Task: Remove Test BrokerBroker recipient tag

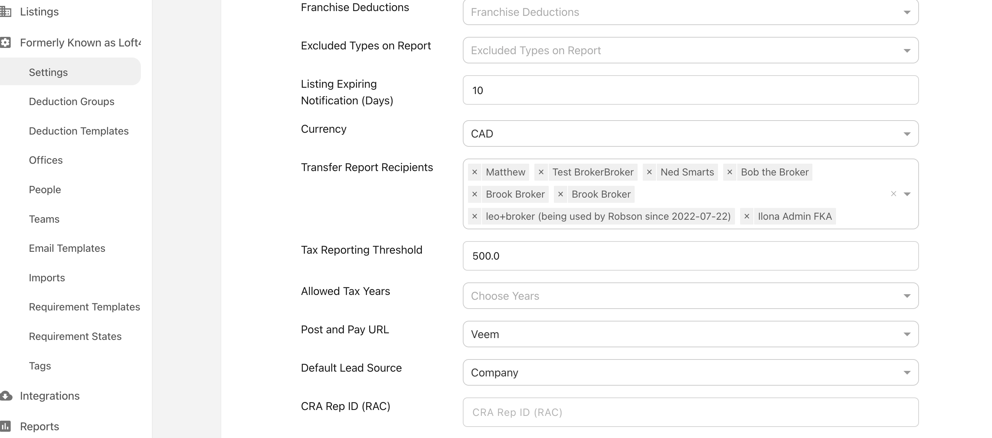Action: 541,172
